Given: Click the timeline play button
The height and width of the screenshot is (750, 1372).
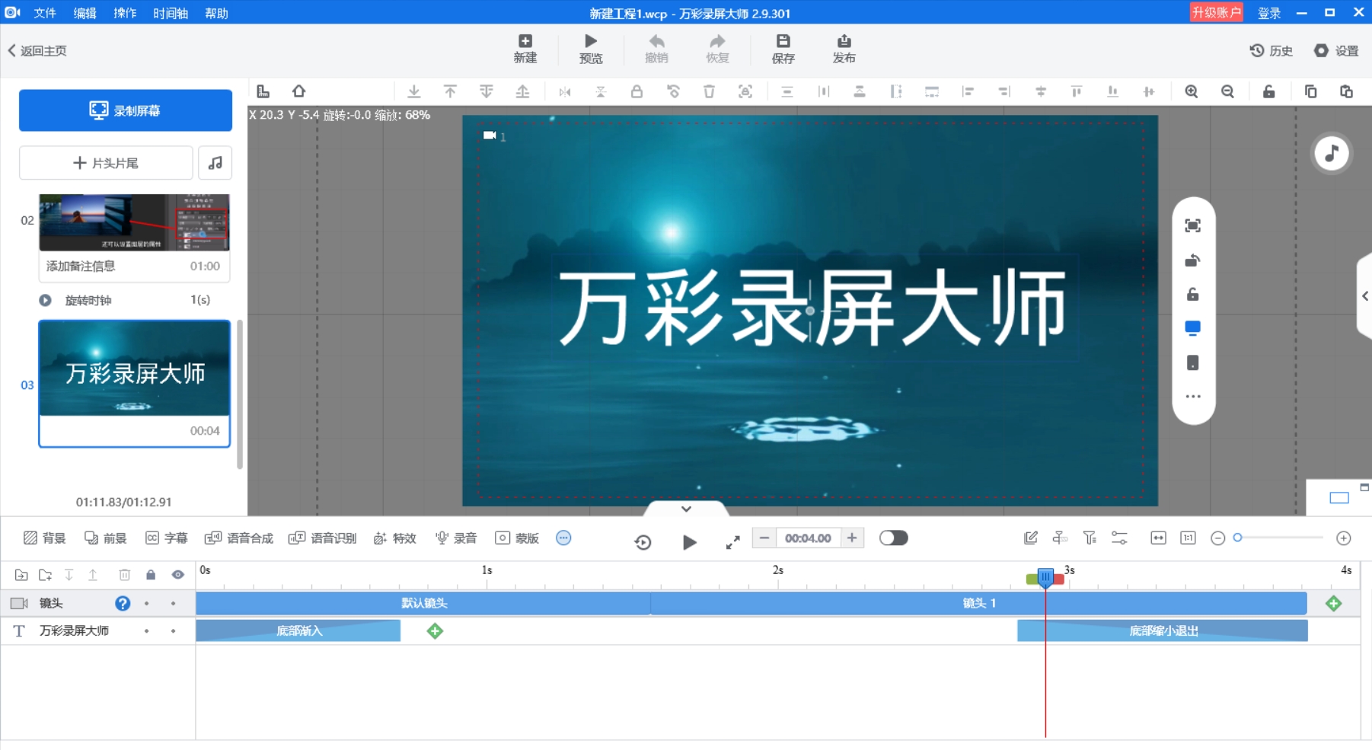Looking at the screenshot, I should point(689,542).
